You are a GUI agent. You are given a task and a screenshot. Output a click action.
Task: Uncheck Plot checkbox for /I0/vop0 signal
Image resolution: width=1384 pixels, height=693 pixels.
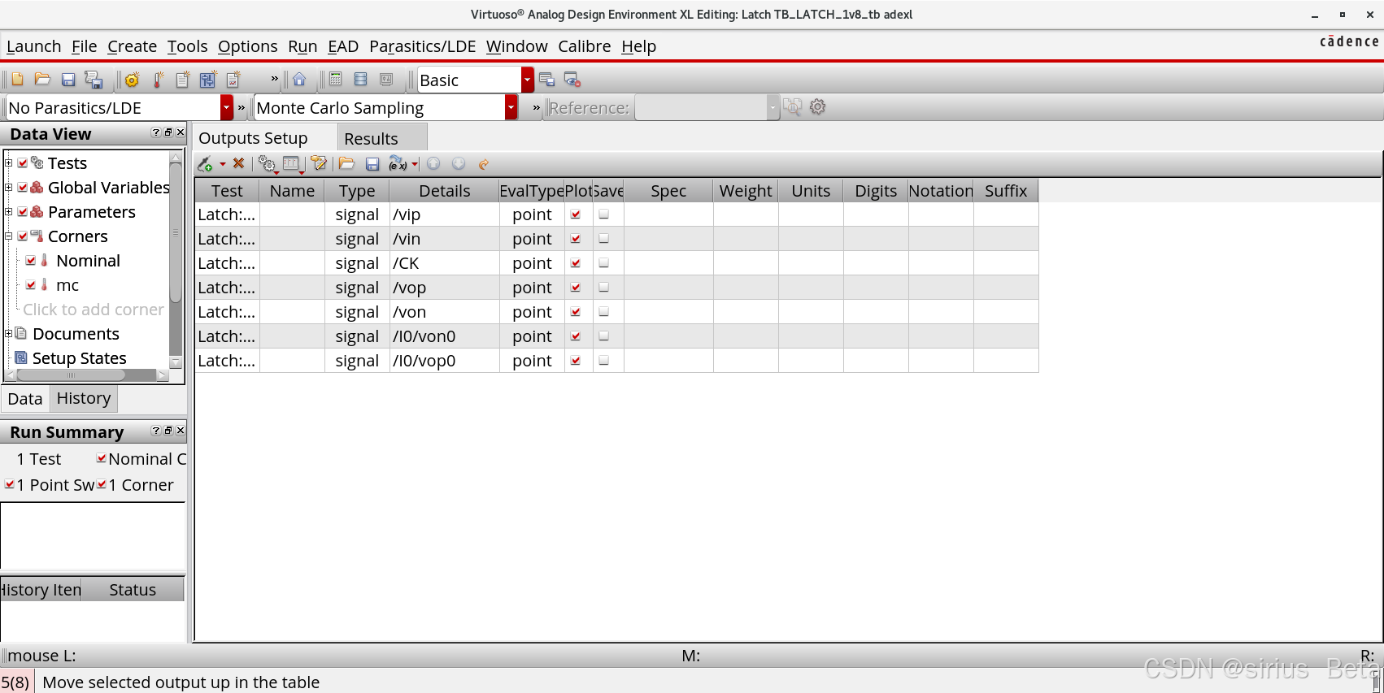tap(576, 361)
